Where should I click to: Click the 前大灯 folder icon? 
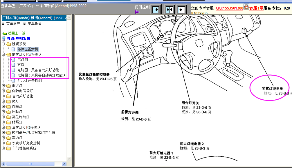9,86
